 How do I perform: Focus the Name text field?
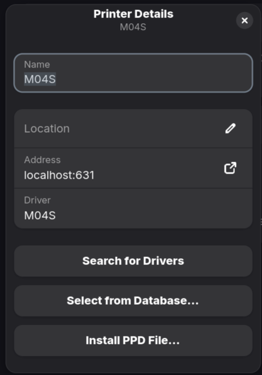[x=133, y=73]
